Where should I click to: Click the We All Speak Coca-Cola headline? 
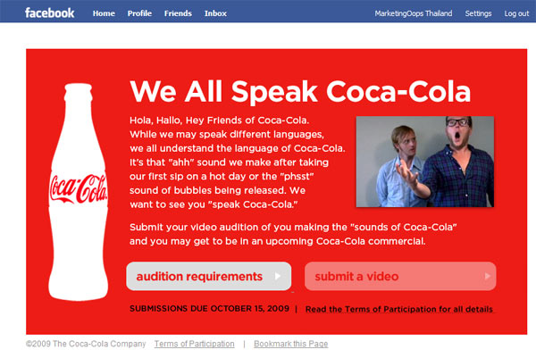[300, 92]
